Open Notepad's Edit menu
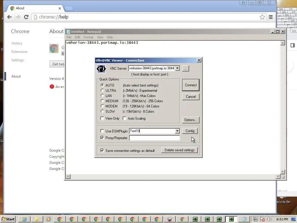 [77, 37]
